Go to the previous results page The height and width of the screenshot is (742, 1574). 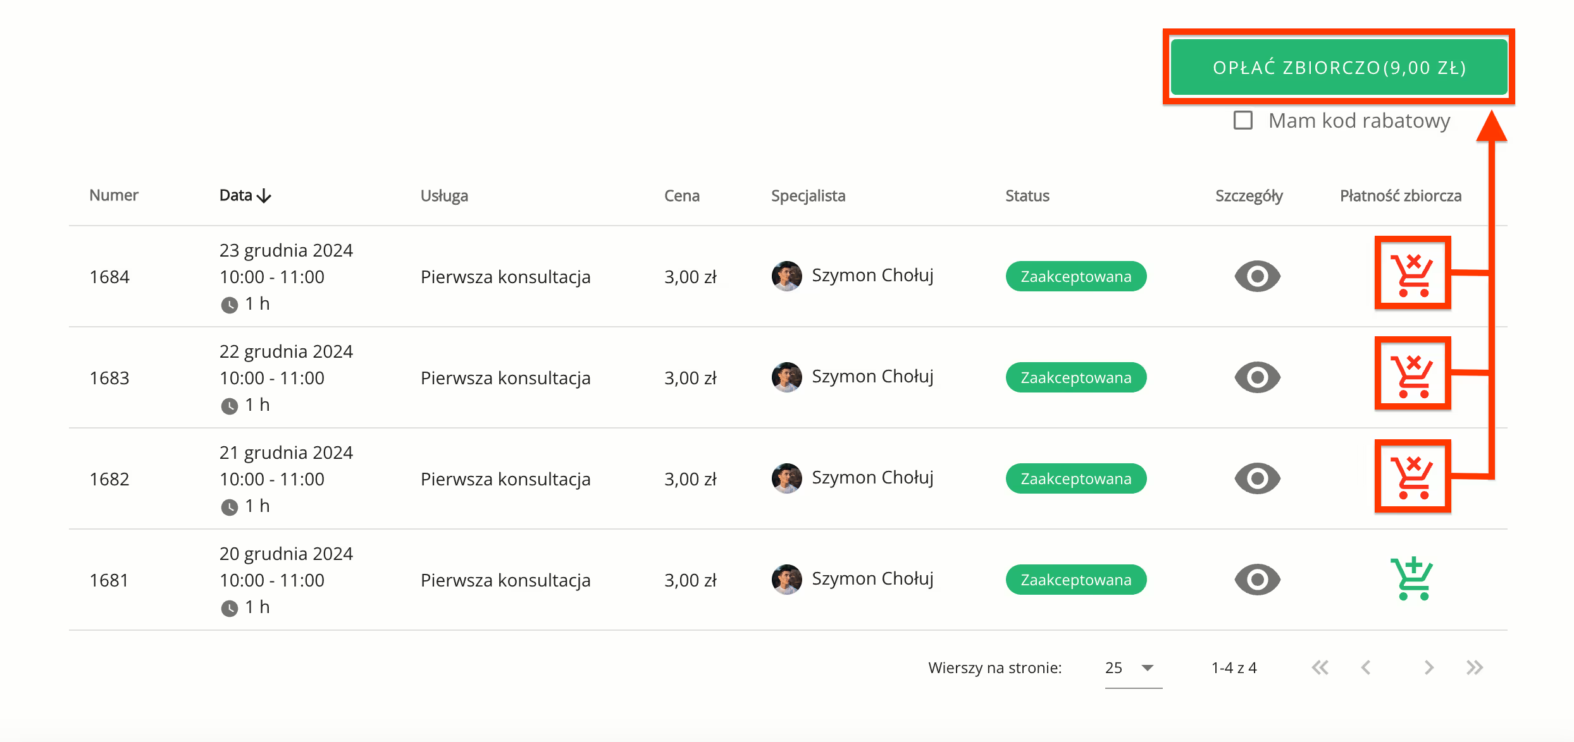pyautogui.click(x=1366, y=667)
